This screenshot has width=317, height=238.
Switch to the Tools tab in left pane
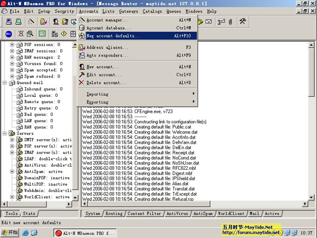click(x=11, y=214)
